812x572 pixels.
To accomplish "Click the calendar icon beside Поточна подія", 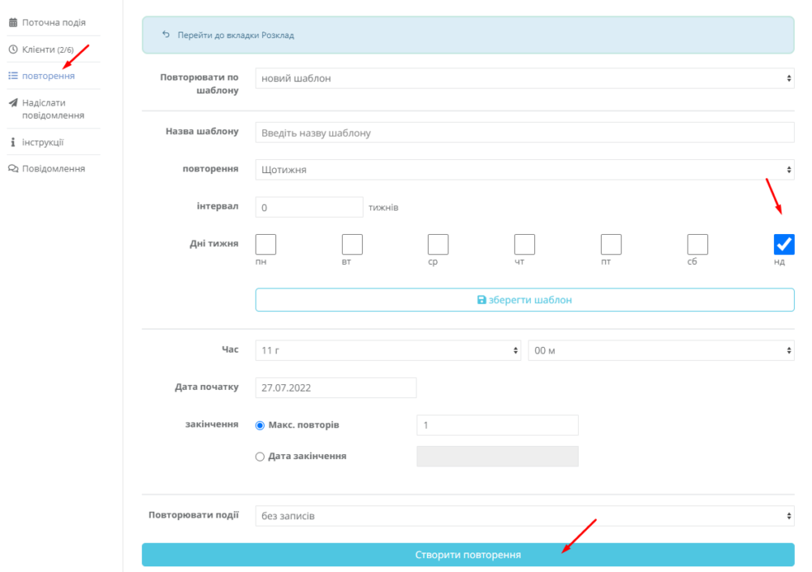I will (x=13, y=22).
